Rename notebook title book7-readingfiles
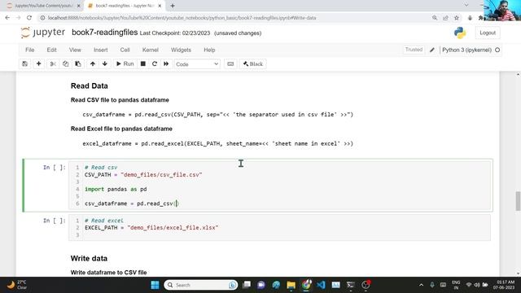 coord(105,33)
